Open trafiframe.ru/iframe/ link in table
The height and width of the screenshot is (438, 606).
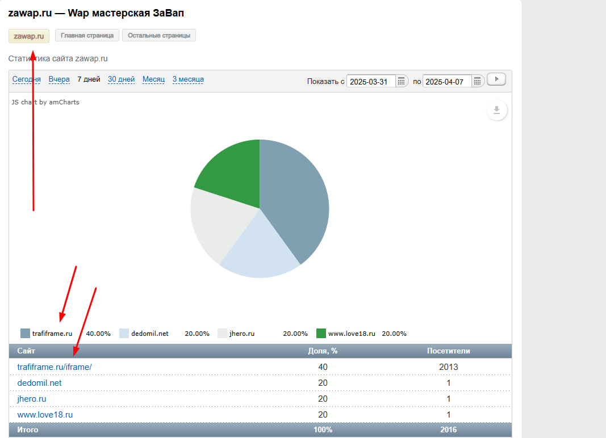[55, 367]
